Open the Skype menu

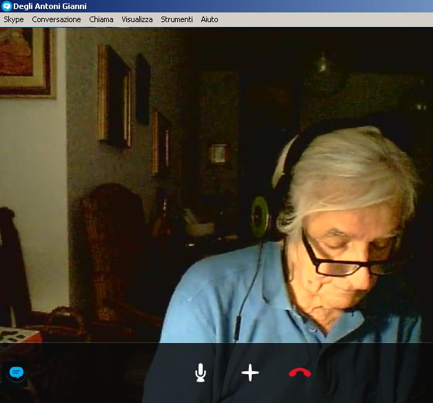[14, 19]
